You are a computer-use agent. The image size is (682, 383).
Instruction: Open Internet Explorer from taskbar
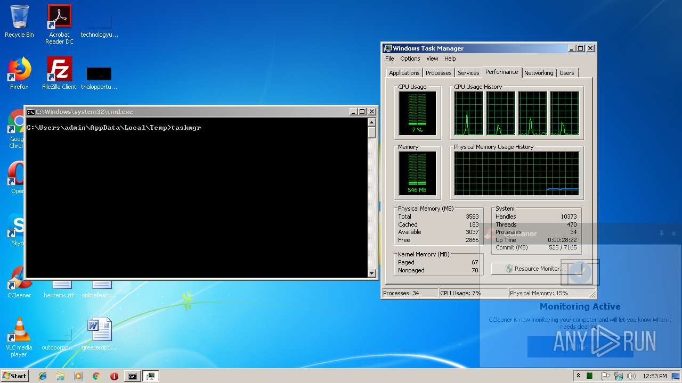[43, 376]
